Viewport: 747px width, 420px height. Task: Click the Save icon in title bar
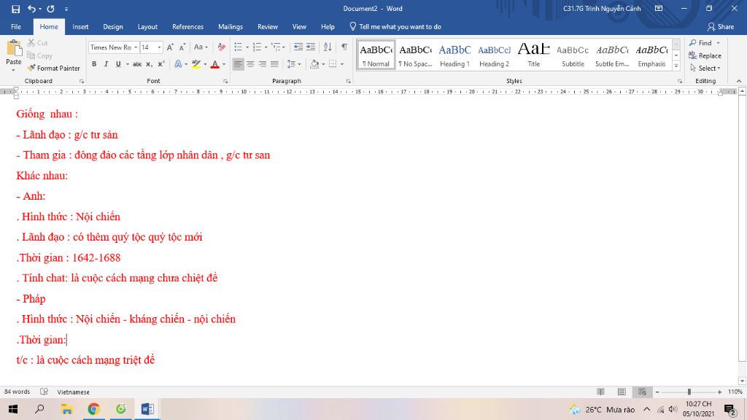tap(16, 9)
